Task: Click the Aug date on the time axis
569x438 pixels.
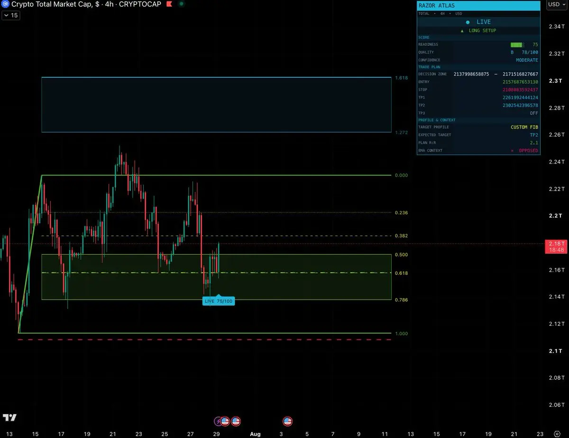Action: point(255,434)
